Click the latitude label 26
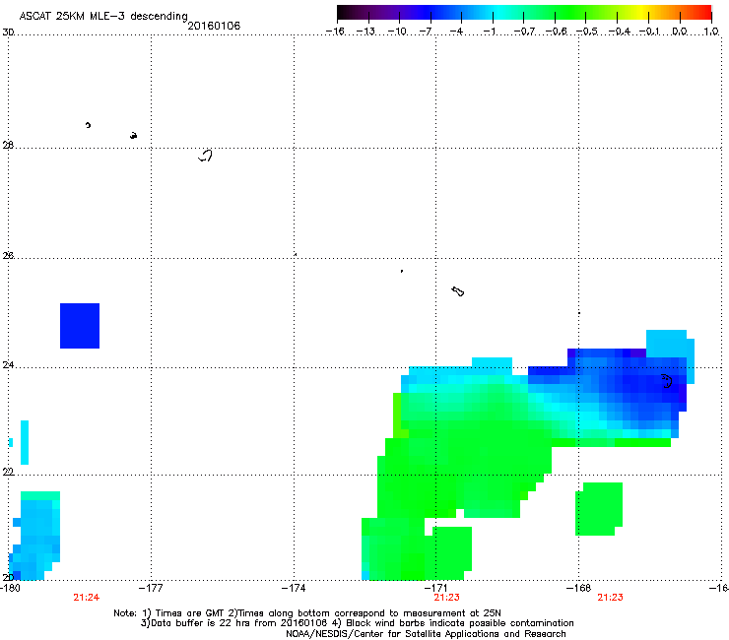This screenshot has height=640, width=729. point(8,256)
